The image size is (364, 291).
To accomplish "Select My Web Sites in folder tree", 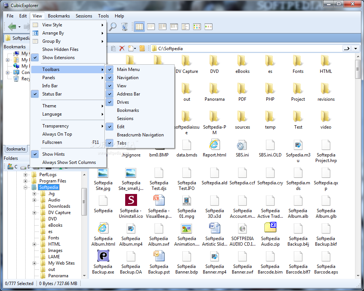I will pyautogui.click(x=61, y=263).
